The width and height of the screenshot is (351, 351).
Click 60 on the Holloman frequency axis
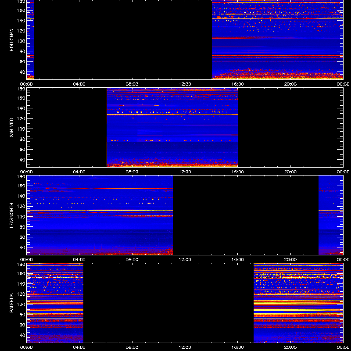[23, 62]
